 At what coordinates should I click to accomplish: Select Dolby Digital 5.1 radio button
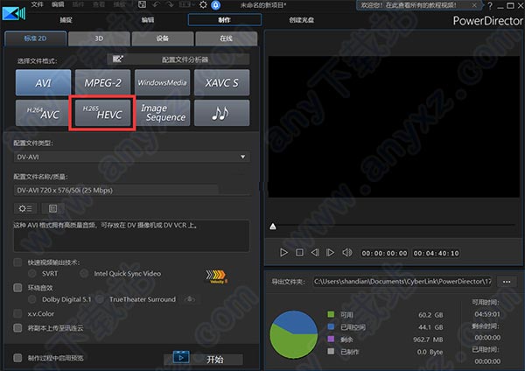[32, 299]
